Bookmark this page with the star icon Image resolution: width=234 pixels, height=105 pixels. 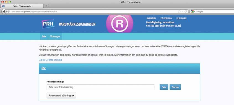pyautogui.click(x=179, y=12)
